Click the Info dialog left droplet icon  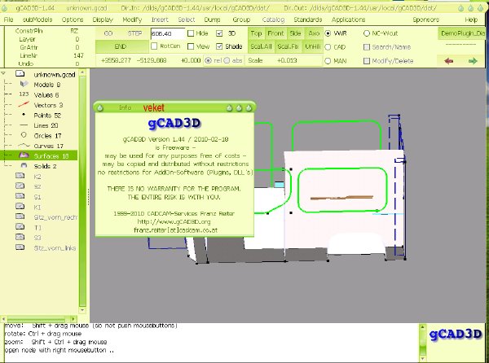[99, 108]
